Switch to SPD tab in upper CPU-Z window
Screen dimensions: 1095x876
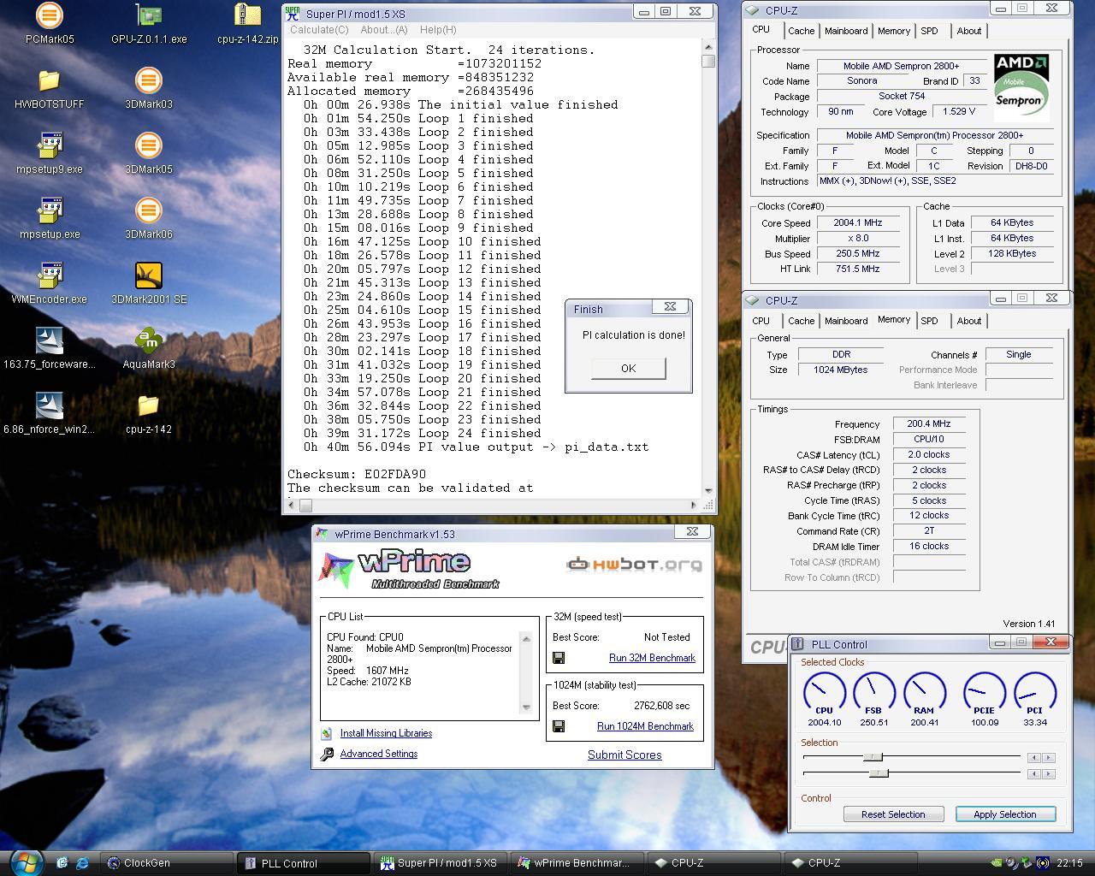click(x=929, y=31)
